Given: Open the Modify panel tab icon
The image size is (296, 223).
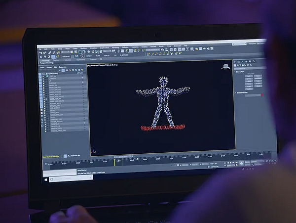Looking at the screenshot, I should 239,62.
